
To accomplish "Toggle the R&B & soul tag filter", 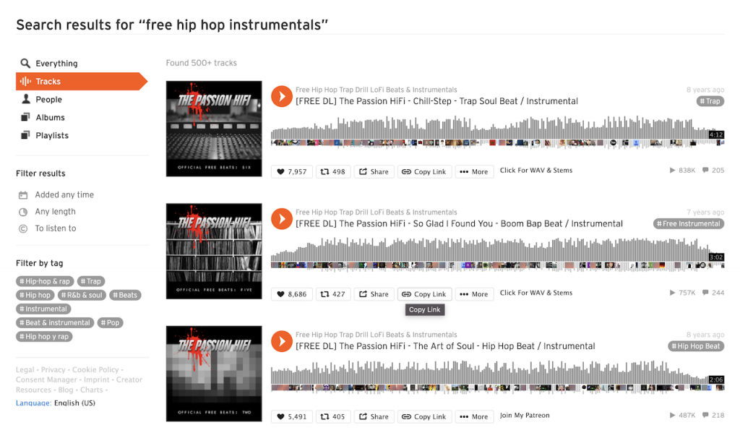I will 82,295.
